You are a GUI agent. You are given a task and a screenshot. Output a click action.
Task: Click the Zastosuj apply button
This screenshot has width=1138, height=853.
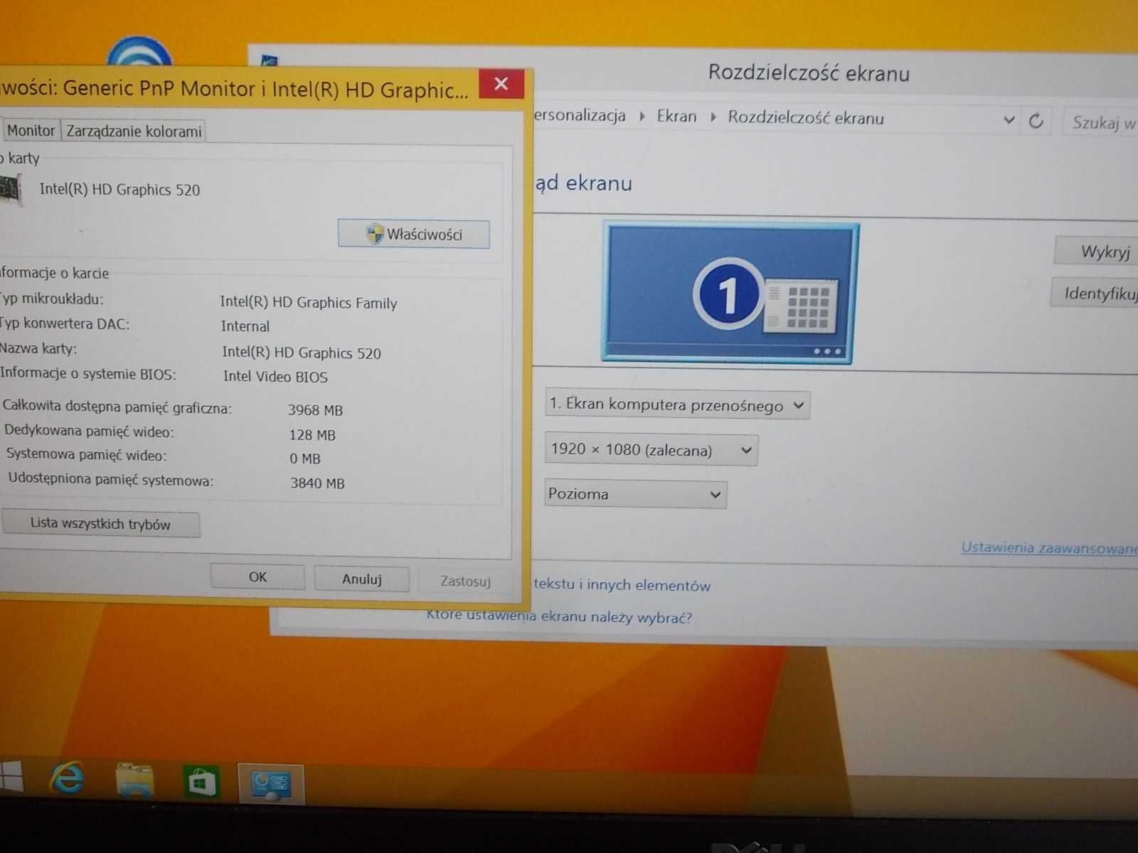click(x=465, y=581)
